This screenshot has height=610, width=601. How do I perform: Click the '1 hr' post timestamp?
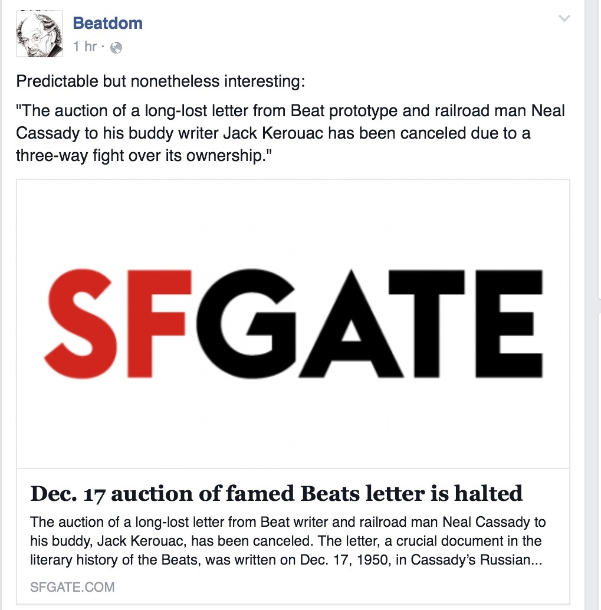point(84,47)
